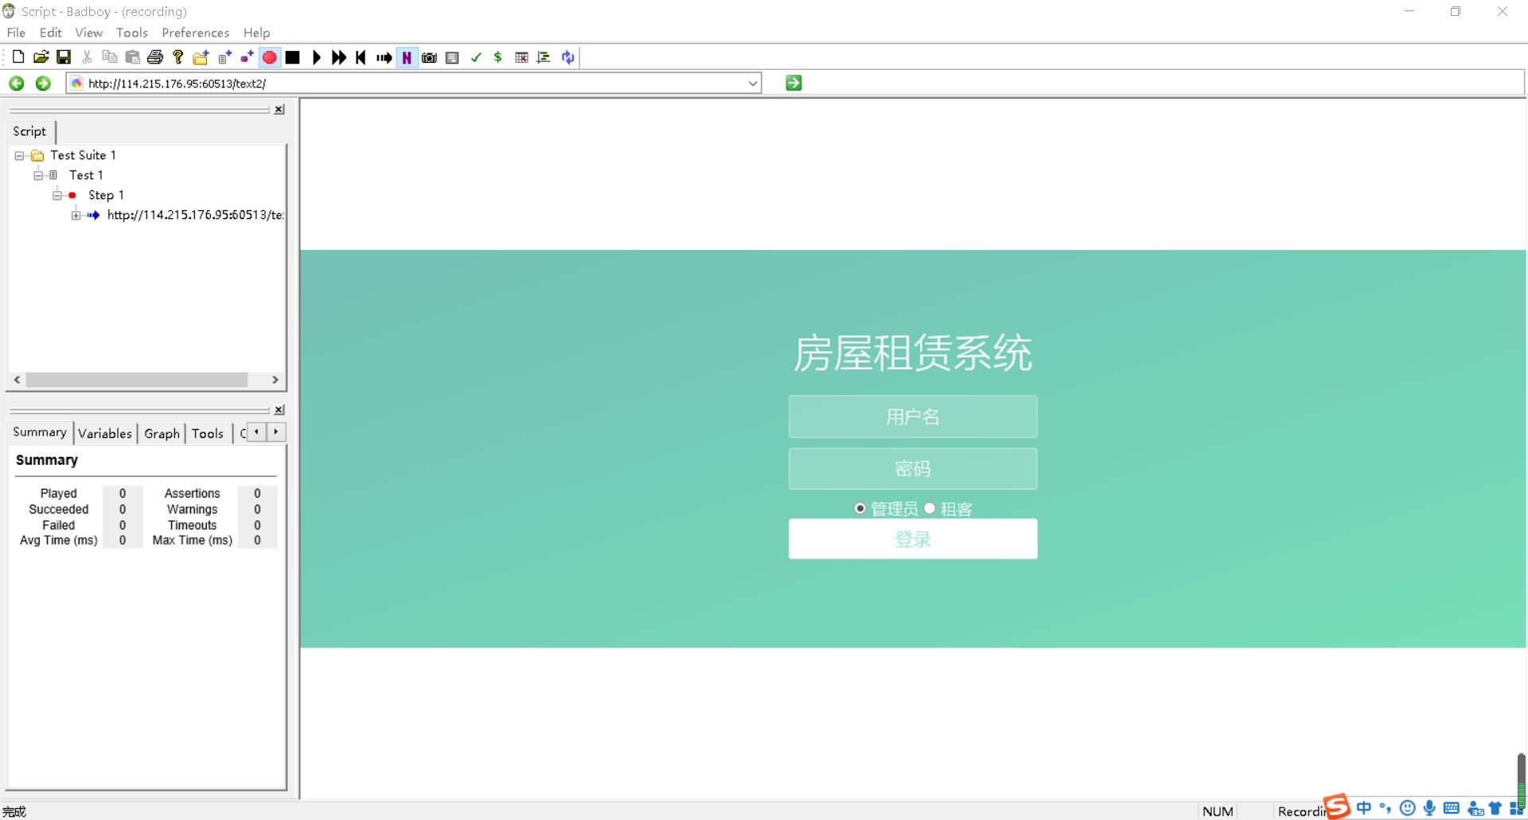Screen dimensions: 1528x820
Task: Select Test 1 in the script tree
Action: (86, 175)
